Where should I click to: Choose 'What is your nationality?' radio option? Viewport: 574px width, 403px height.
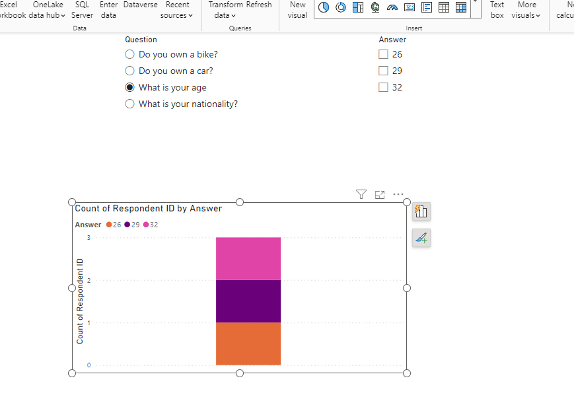(129, 104)
